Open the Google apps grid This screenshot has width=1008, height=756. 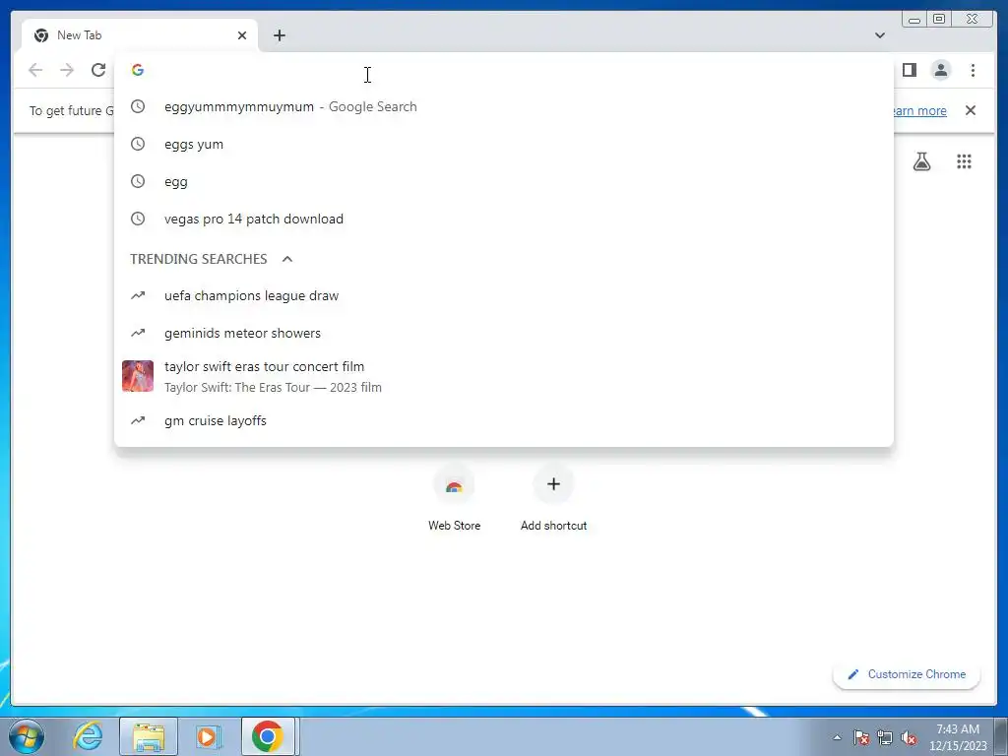coord(964,161)
